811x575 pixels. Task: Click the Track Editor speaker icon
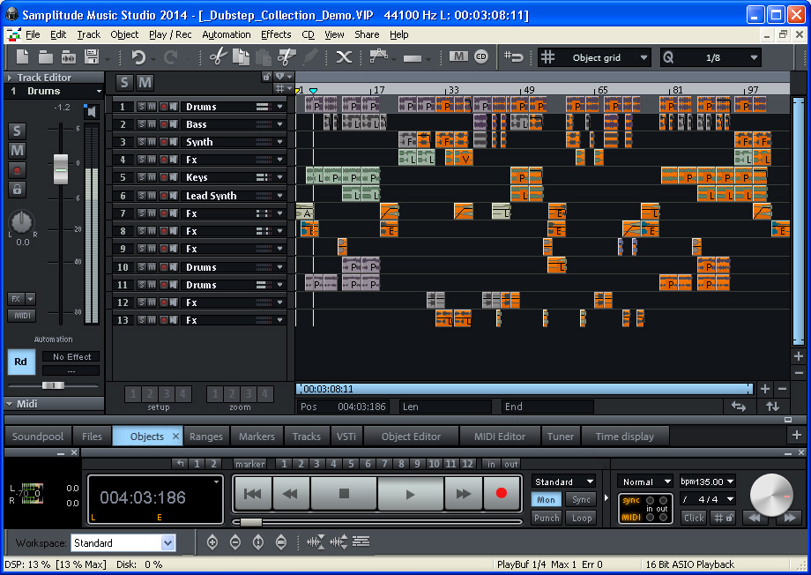coord(92,111)
